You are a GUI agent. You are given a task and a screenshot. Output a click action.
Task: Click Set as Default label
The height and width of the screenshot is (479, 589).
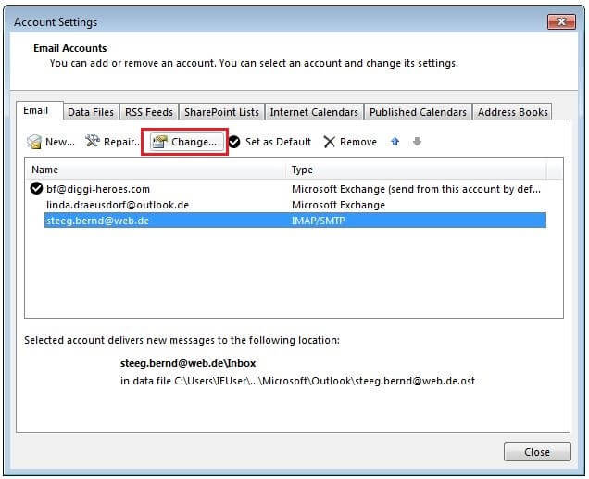pyautogui.click(x=278, y=142)
